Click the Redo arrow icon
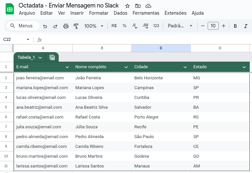Image resolution: width=252 pixels, height=173 pixels. 55,26
